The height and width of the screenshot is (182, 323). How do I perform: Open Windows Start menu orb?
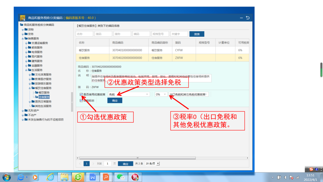(7, 177)
